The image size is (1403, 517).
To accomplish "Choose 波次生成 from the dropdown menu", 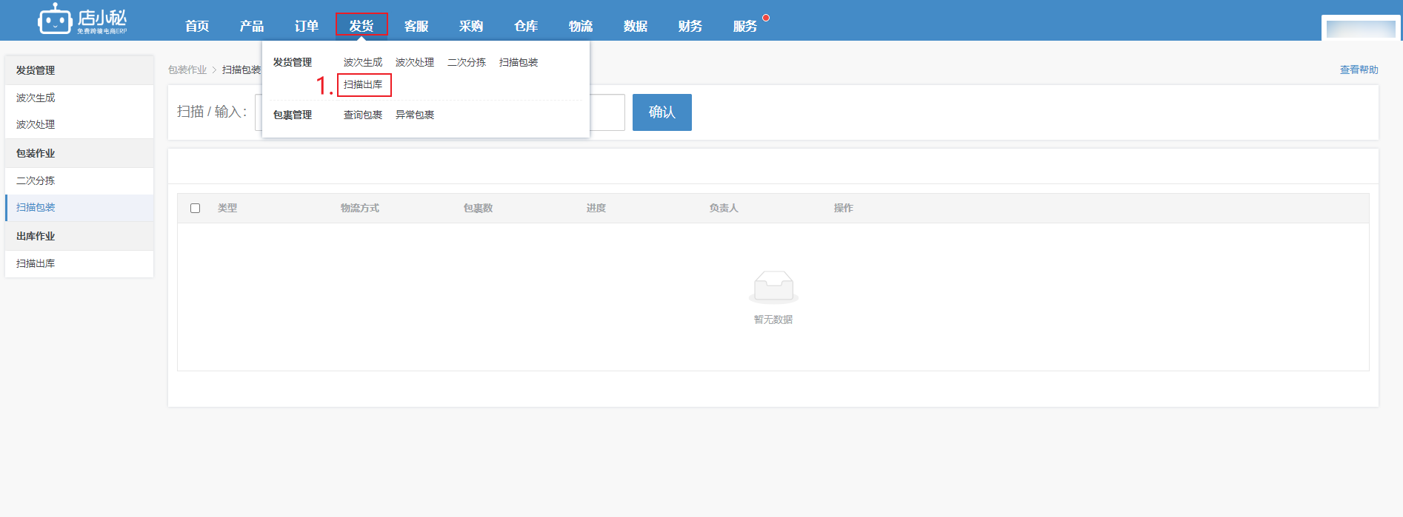I will tap(363, 63).
